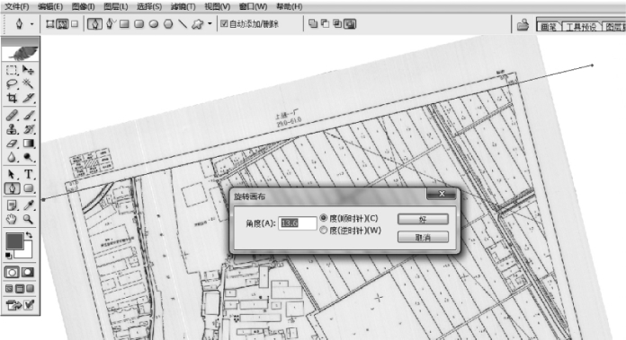Screen dimensions: 626x340
Task: Confirm rotation with the 好 button
Action: (423, 220)
